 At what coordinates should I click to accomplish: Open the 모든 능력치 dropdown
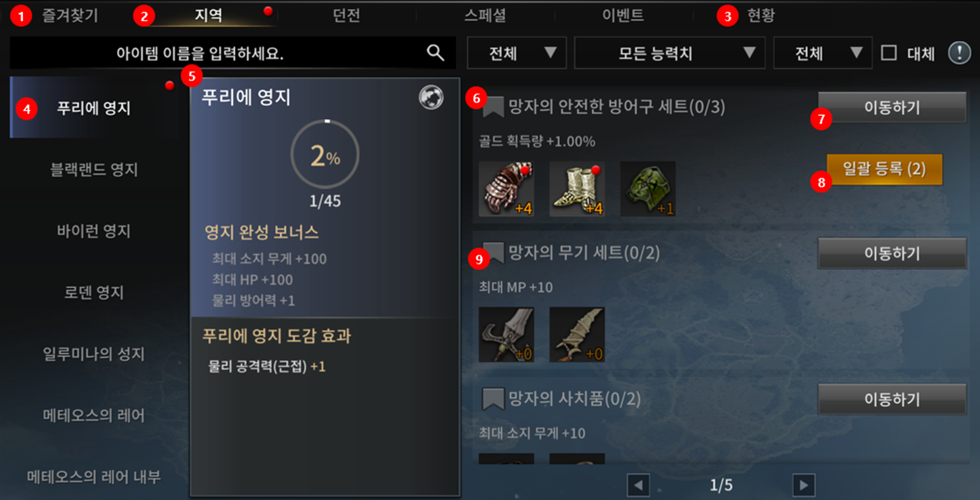click(670, 53)
